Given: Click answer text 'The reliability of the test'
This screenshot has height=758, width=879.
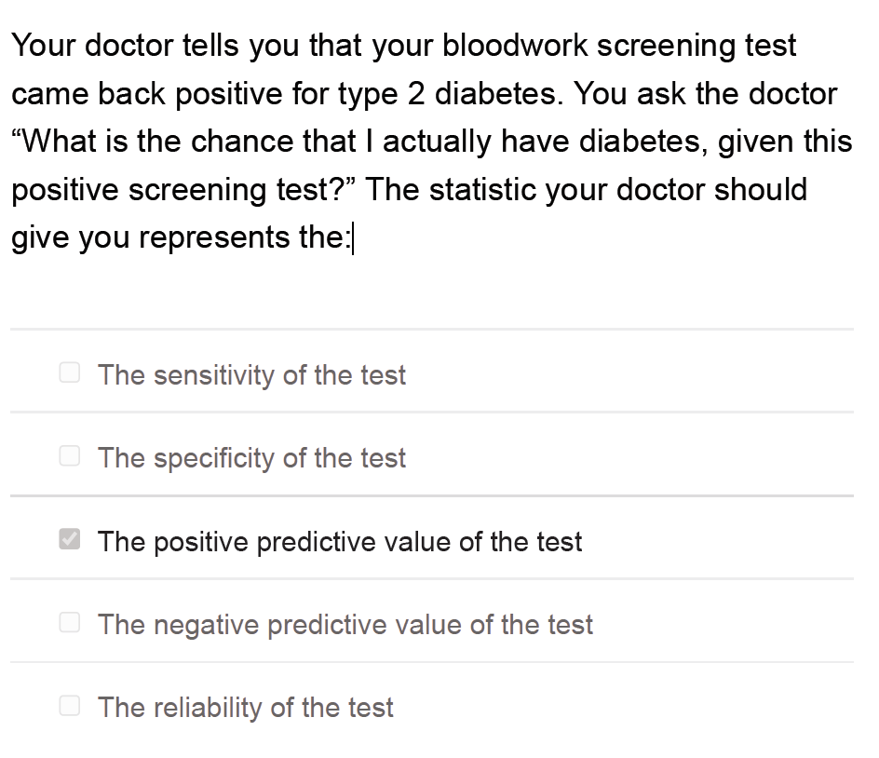Looking at the screenshot, I should point(246,708).
